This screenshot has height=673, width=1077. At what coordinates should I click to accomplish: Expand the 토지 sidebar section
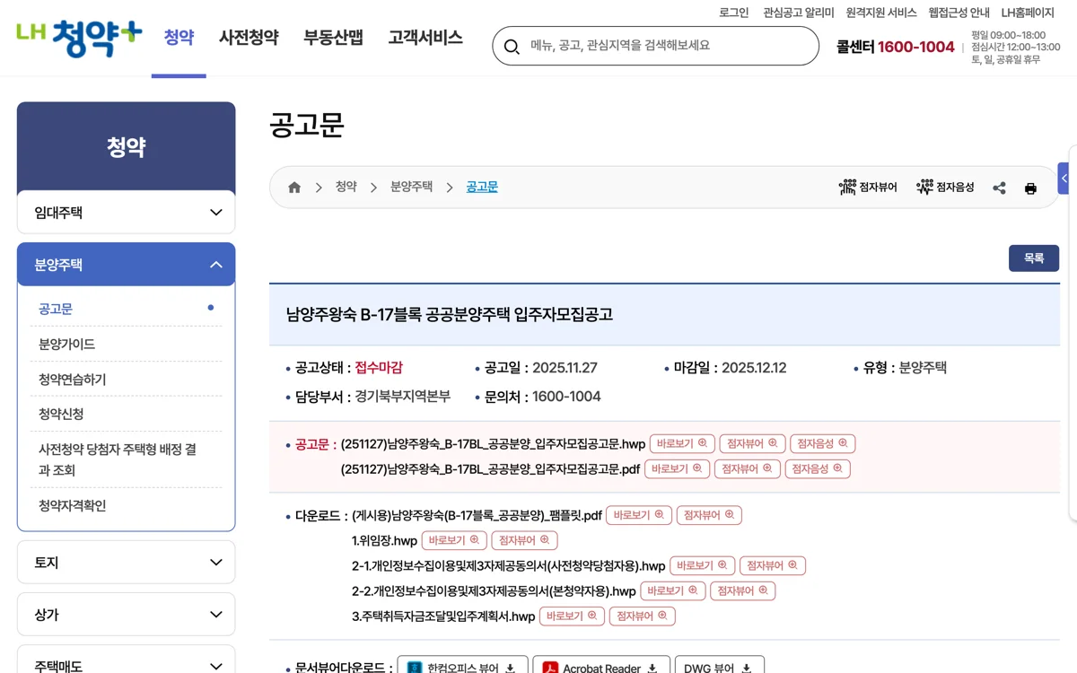pyautogui.click(x=126, y=563)
